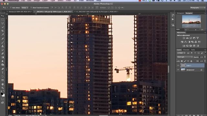This screenshot has width=207, height=116.
Task: Add a Vibrance adjustment
Action: click(198, 38)
